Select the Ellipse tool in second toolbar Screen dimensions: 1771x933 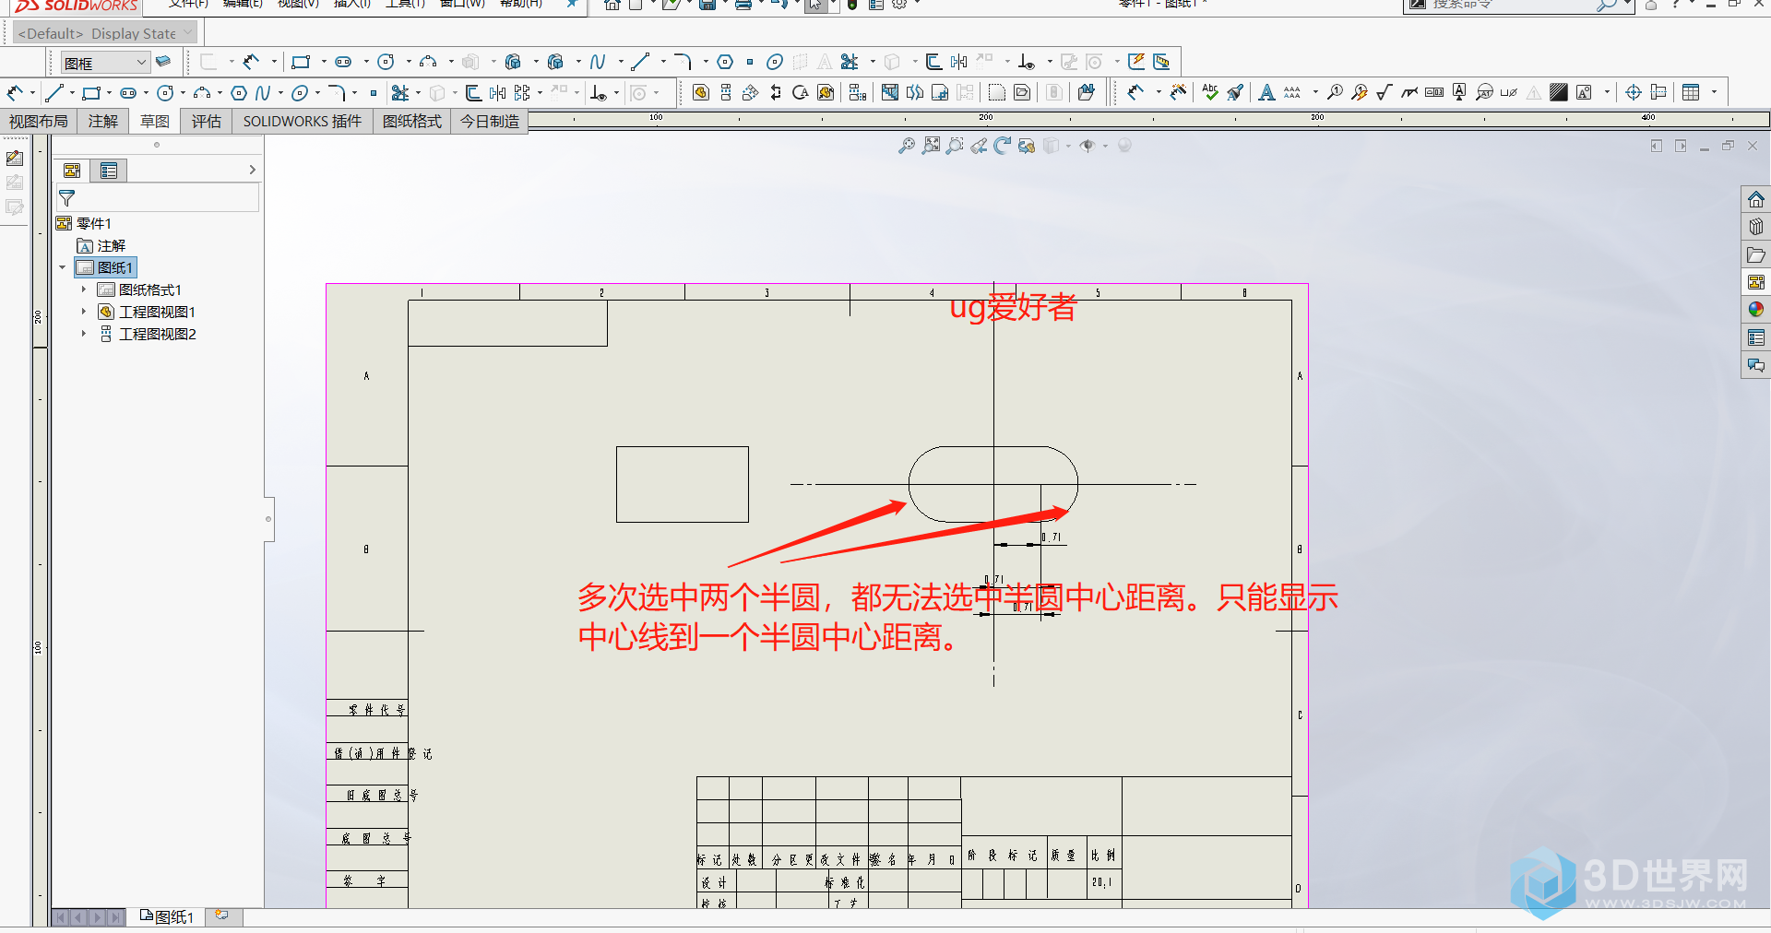click(300, 93)
